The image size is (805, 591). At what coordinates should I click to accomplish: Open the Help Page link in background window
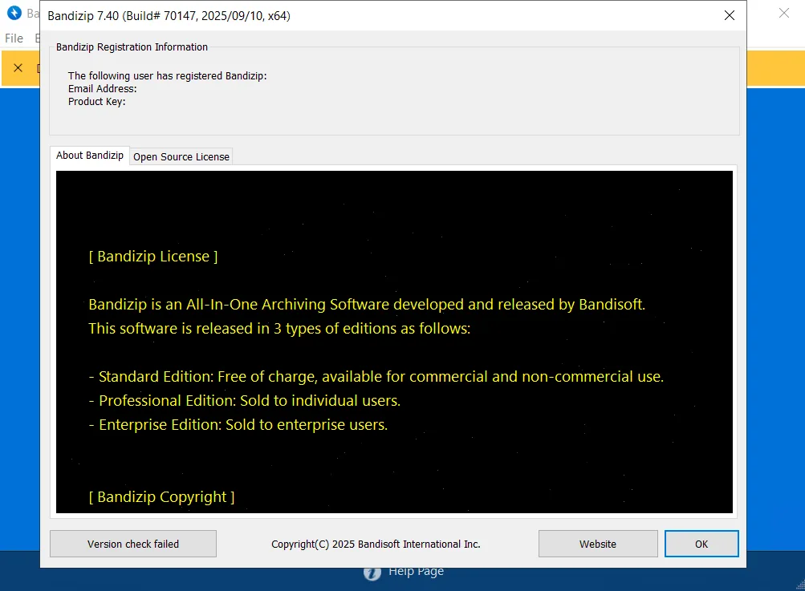(416, 570)
